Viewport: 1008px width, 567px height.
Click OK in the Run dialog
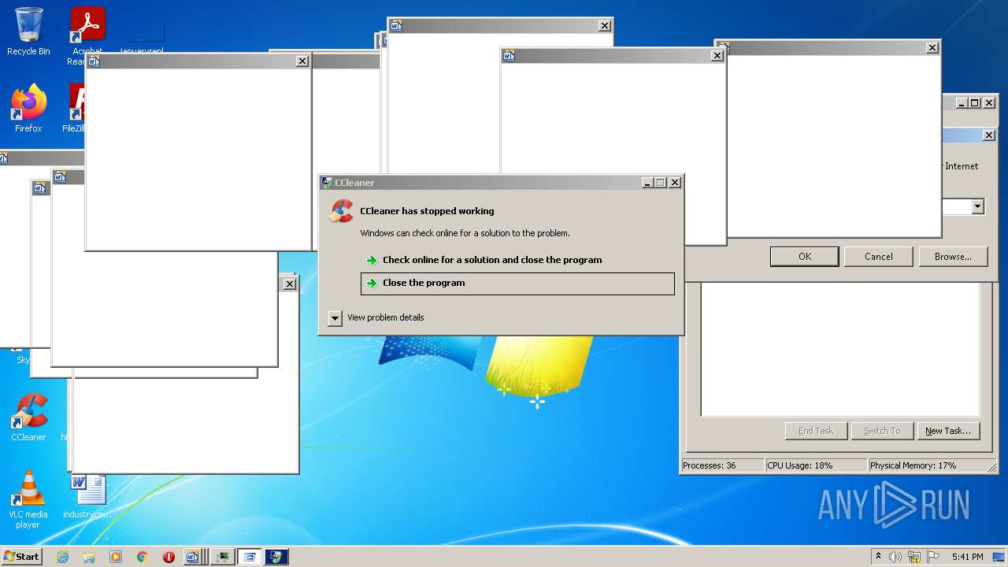click(x=804, y=257)
